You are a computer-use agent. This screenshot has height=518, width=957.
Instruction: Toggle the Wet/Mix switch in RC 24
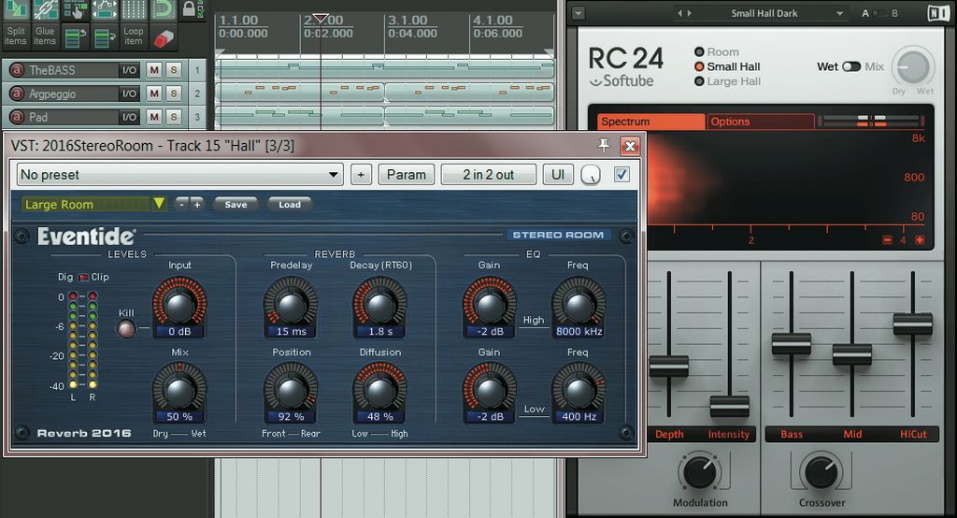[x=850, y=66]
